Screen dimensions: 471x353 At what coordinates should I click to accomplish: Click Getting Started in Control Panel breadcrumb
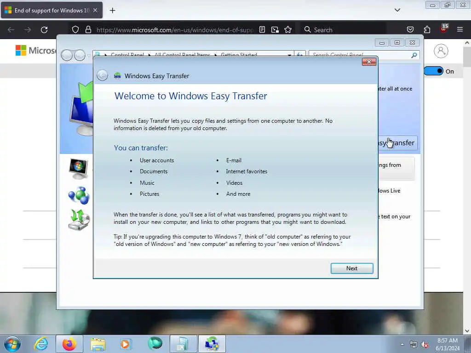pyautogui.click(x=239, y=55)
